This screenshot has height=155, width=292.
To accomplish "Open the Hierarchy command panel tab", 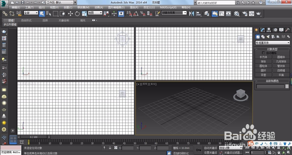I will [x=269, y=30].
